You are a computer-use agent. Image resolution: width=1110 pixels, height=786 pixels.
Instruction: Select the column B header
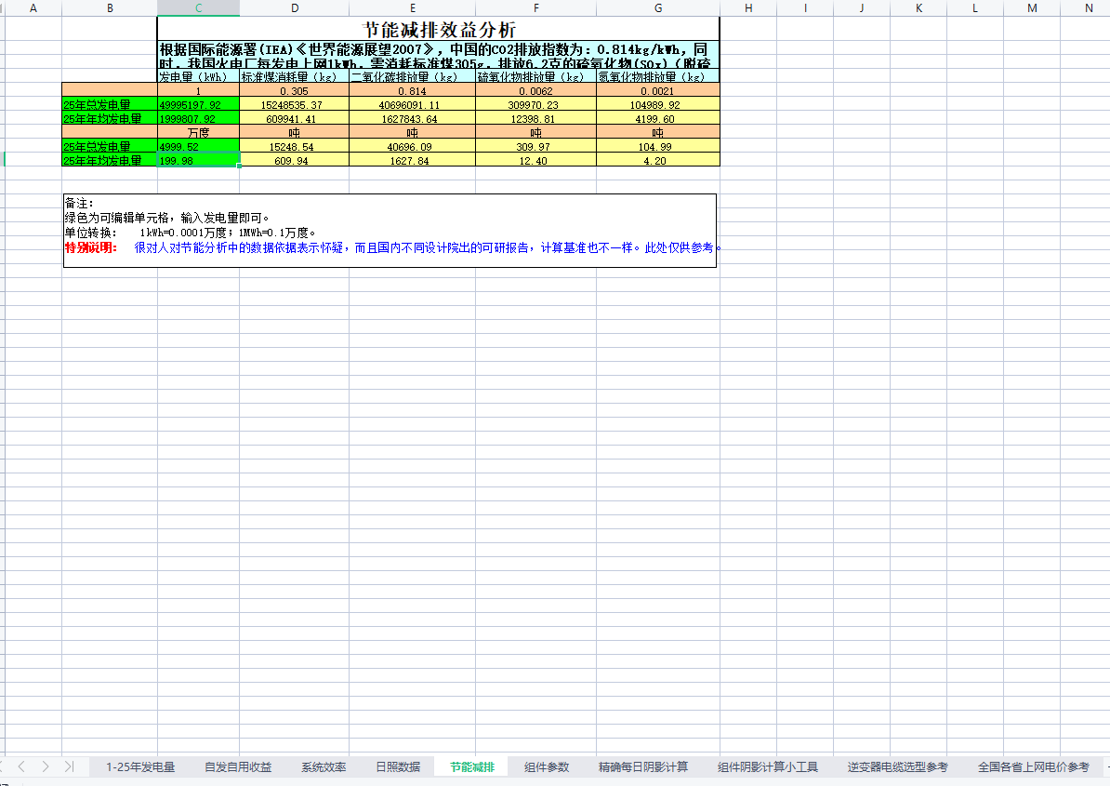110,7
